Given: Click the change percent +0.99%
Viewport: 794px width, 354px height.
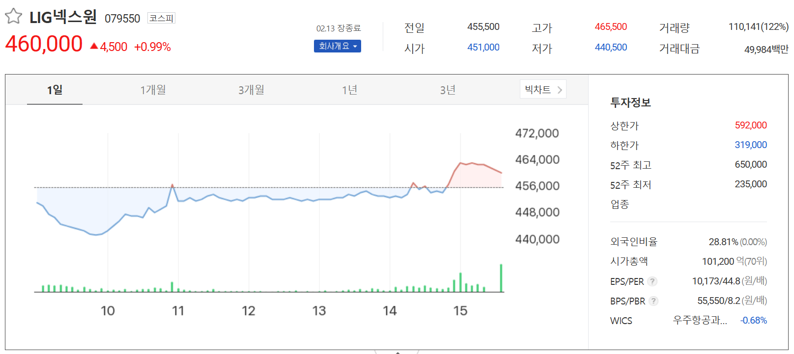Looking at the screenshot, I should (x=152, y=47).
